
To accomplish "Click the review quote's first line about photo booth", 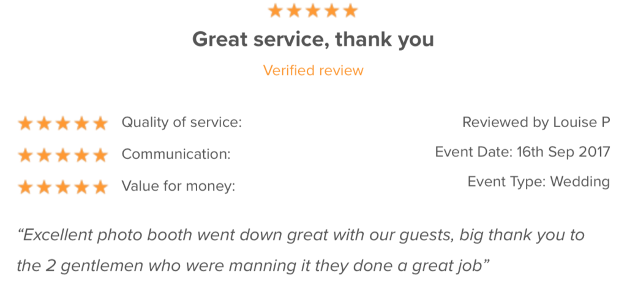I will pyautogui.click(x=301, y=235).
